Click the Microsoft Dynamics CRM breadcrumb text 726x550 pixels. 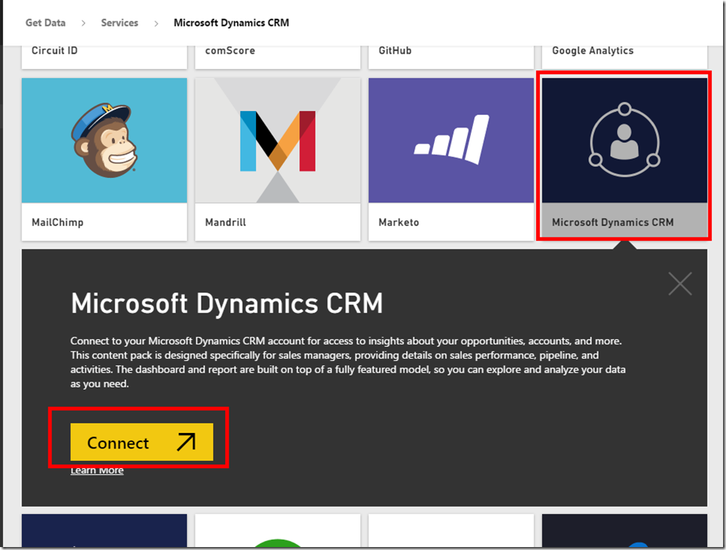[231, 23]
